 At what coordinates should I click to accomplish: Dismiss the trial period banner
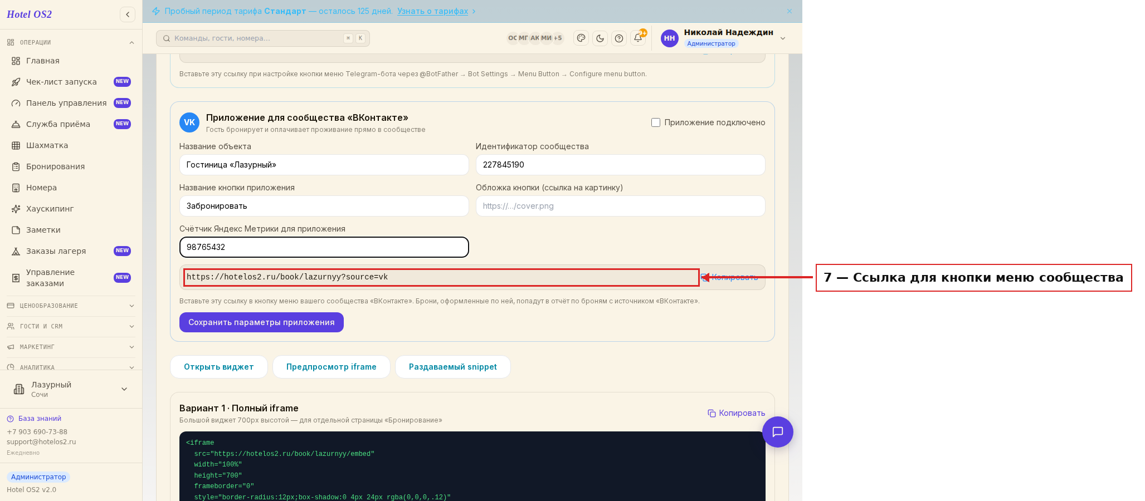[790, 11]
